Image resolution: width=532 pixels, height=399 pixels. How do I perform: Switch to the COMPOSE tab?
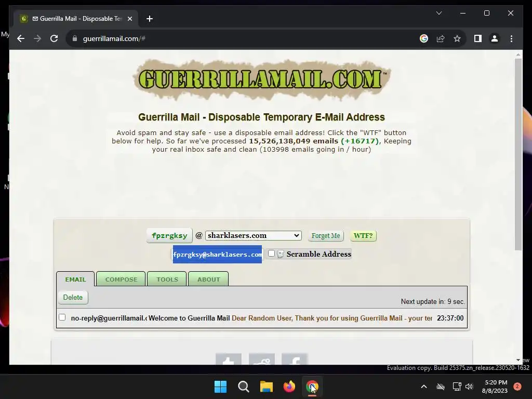[x=121, y=279]
